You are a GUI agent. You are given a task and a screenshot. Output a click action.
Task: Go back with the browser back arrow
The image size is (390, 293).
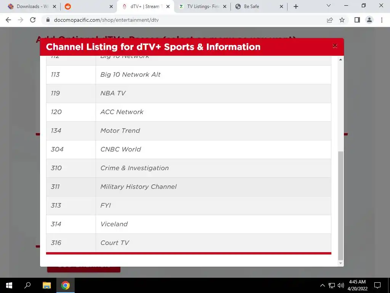click(8, 20)
